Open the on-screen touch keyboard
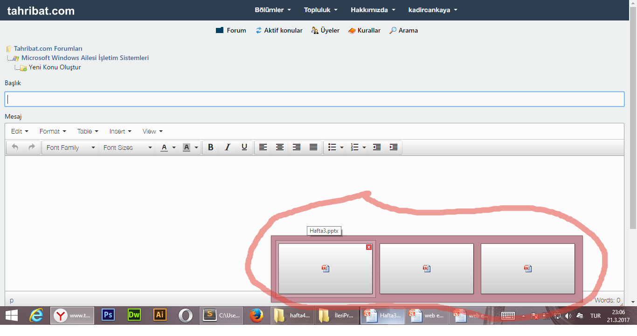This screenshot has width=637, height=336. (x=508, y=316)
